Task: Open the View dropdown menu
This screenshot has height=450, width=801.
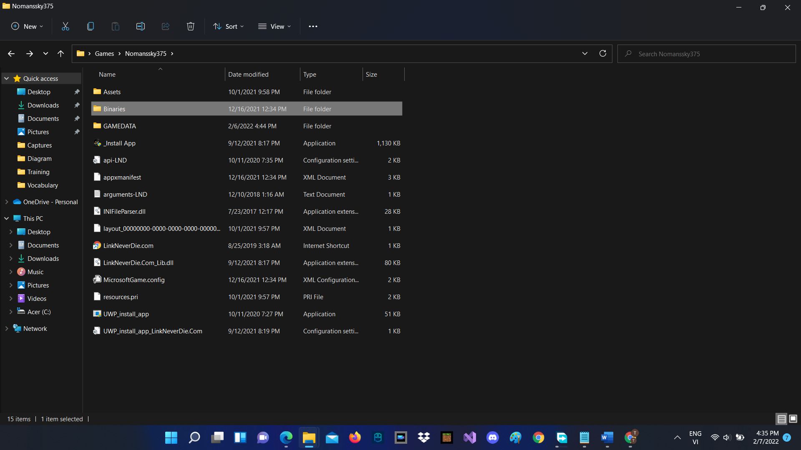Action: (x=275, y=26)
